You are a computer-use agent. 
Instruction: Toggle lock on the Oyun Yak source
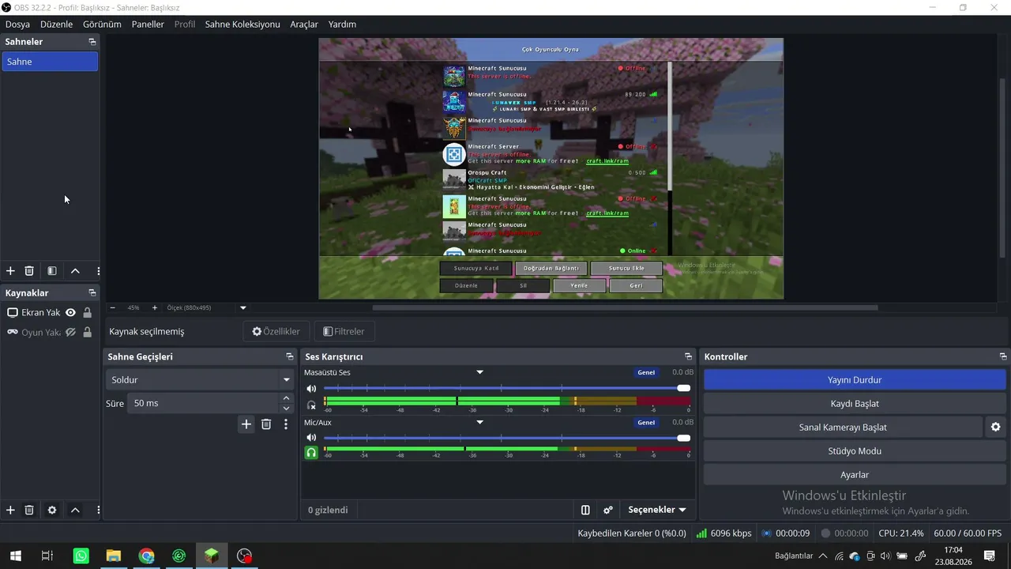(x=87, y=333)
